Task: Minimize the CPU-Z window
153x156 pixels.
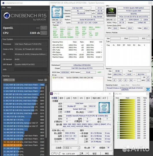Action: [95, 94]
